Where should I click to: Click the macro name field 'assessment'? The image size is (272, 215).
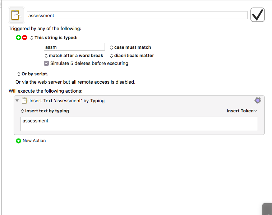point(137,15)
